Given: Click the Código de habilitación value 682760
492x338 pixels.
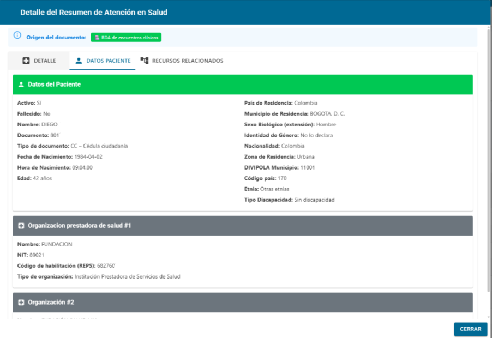Looking at the screenshot, I should click(106, 265).
